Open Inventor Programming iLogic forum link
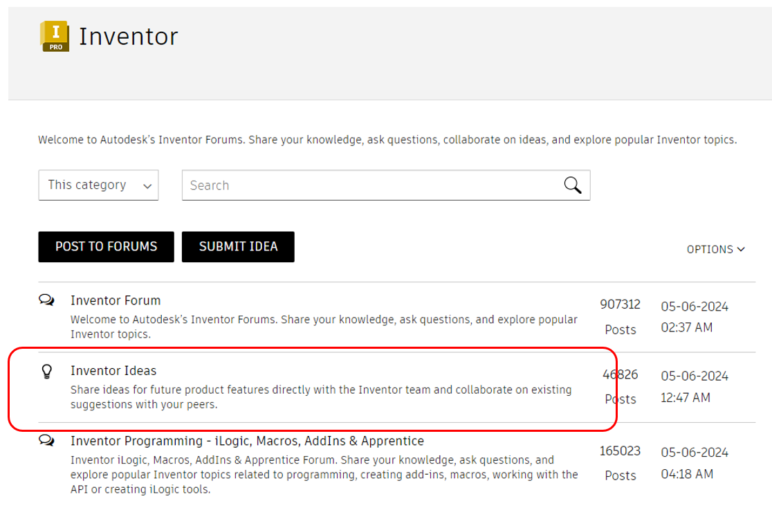The height and width of the screenshot is (519, 772). [247, 441]
